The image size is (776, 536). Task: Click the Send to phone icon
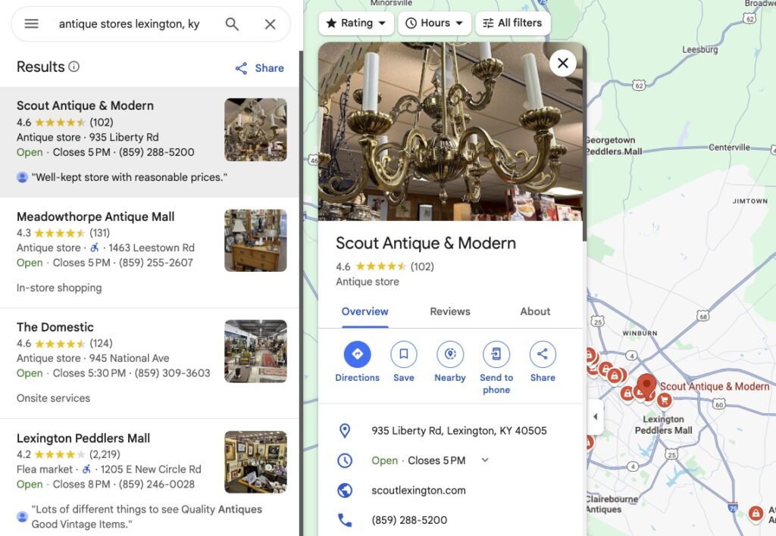coord(496,354)
